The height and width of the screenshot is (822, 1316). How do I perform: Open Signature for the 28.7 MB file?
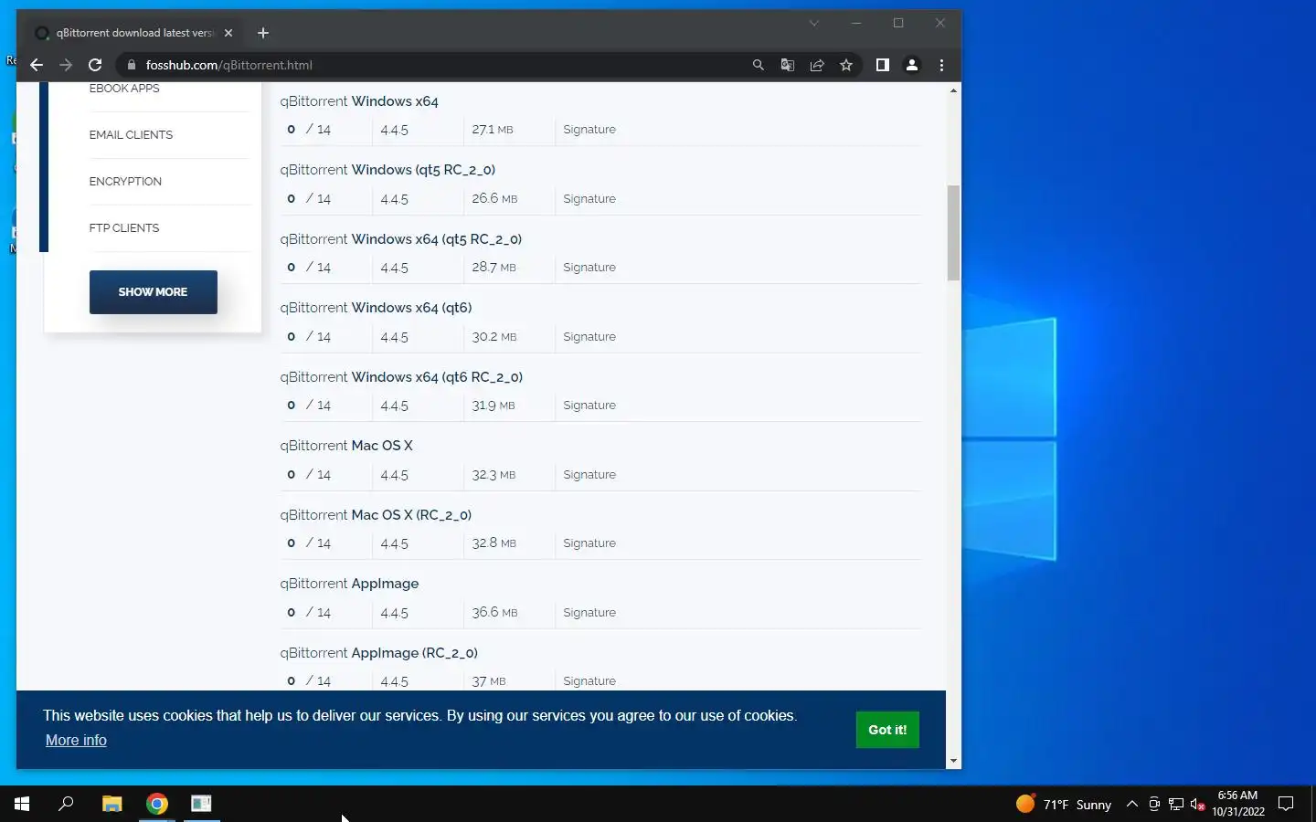589,268
